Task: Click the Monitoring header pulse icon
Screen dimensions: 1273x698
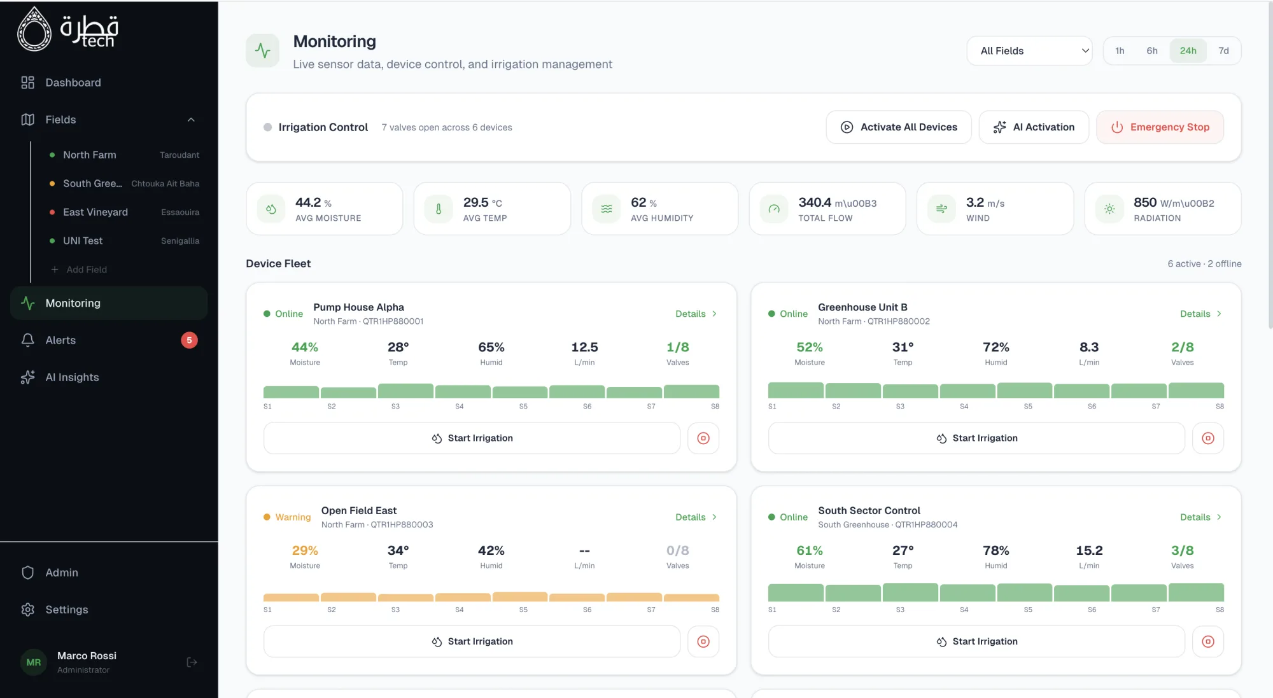Action: click(263, 50)
